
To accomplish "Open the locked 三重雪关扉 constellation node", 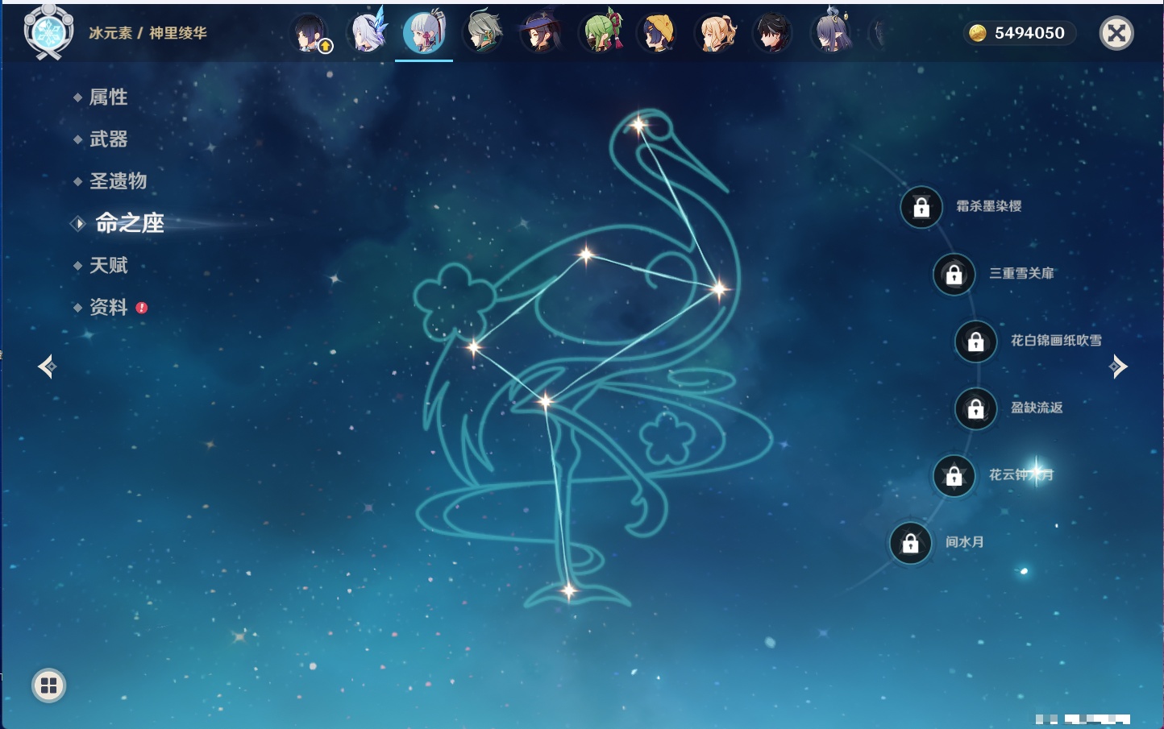I will [x=954, y=274].
